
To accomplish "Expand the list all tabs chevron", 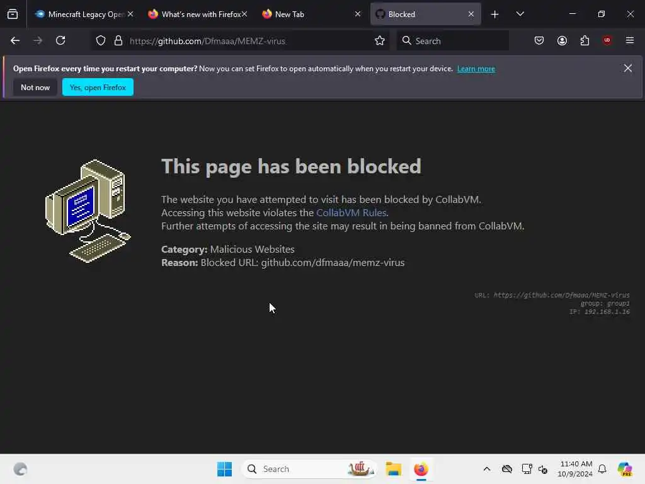I will click(x=520, y=14).
